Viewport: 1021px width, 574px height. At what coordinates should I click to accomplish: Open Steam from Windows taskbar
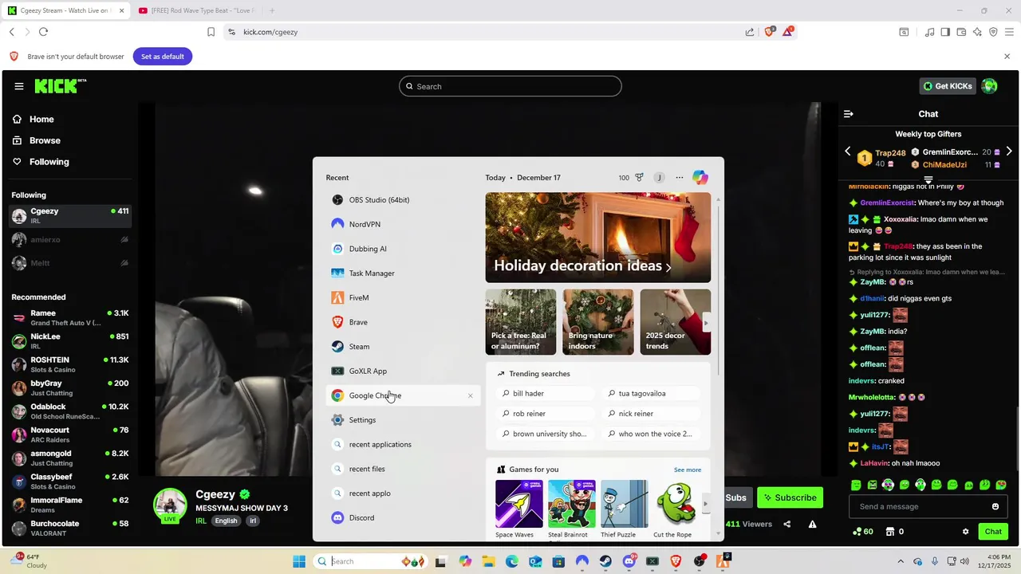tap(605, 561)
